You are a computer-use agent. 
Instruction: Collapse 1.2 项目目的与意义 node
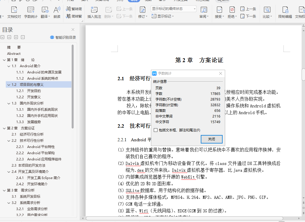9,85
